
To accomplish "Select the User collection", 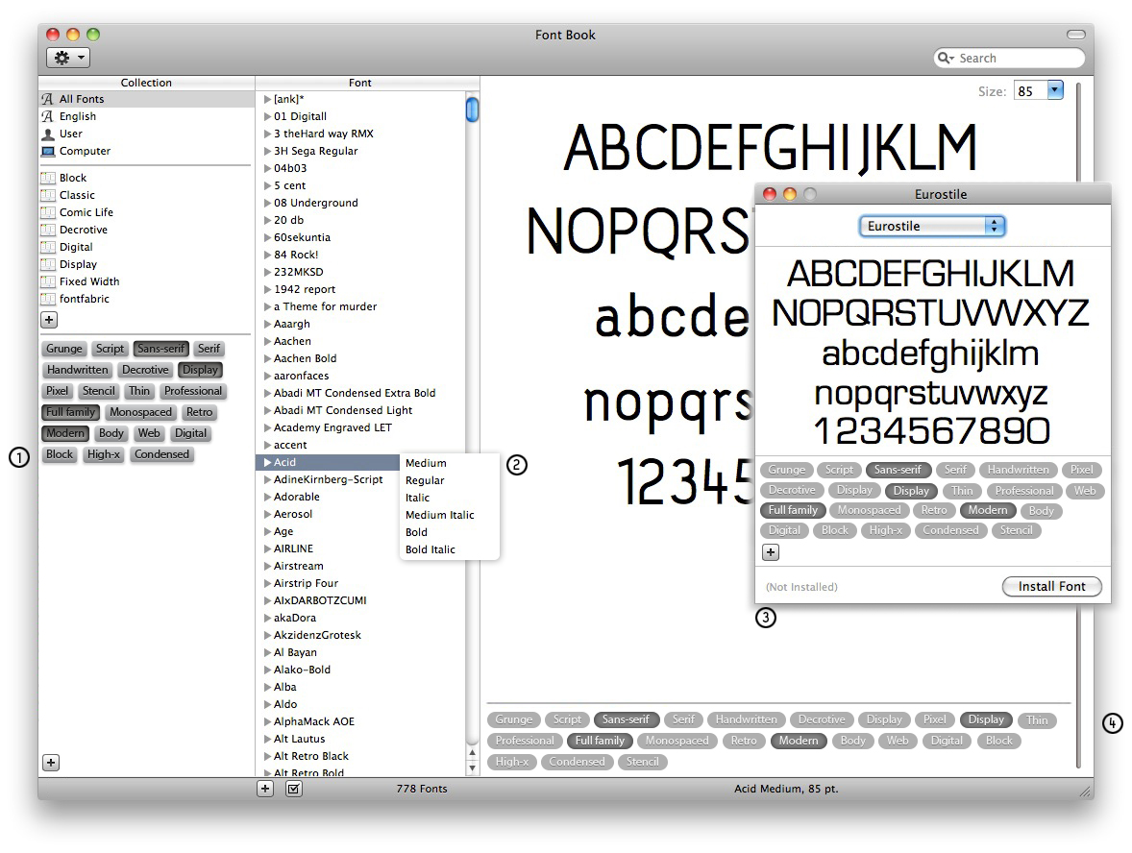I will 147,134.
